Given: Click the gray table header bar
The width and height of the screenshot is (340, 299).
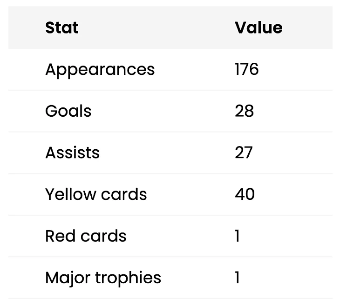Looking at the screenshot, I should point(170,28).
